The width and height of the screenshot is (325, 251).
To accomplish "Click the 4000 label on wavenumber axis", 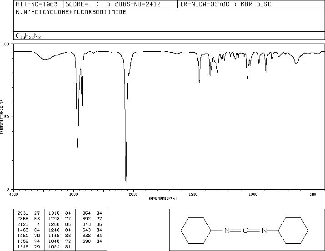I will click(x=14, y=194).
